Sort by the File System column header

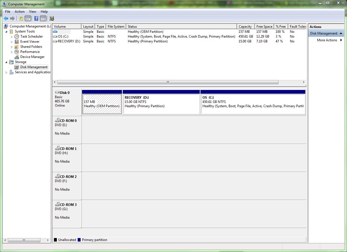point(116,27)
